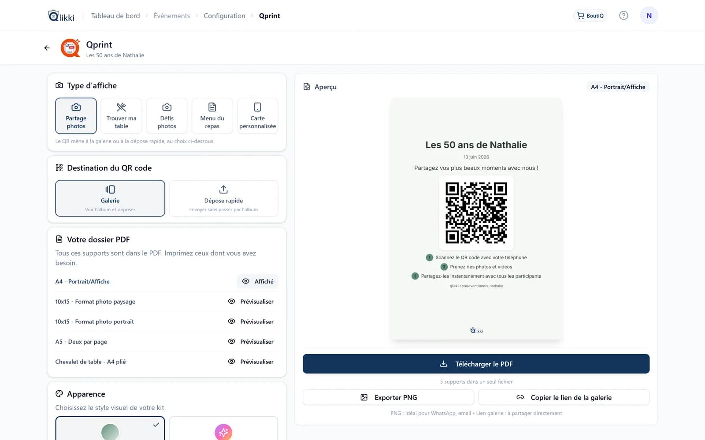Click the Qprint breadcrumb item
The image size is (705, 440).
click(x=270, y=16)
